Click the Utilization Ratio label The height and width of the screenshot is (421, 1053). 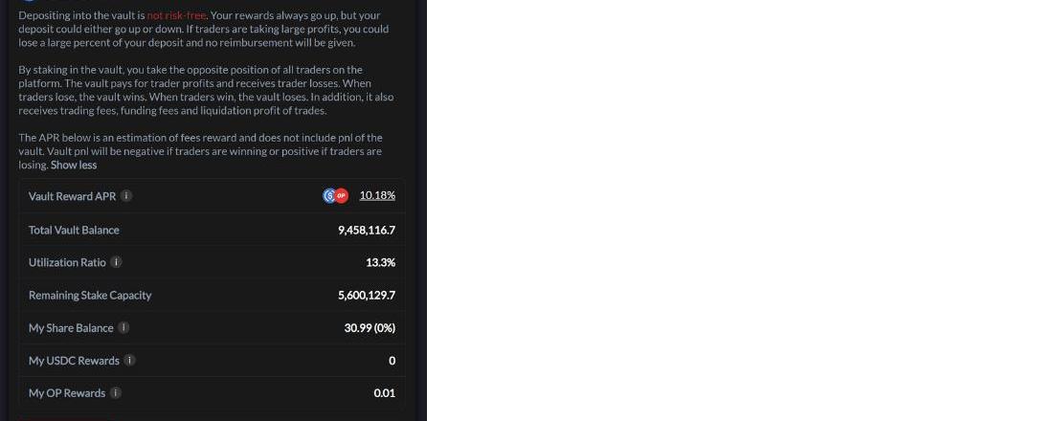(x=67, y=262)
